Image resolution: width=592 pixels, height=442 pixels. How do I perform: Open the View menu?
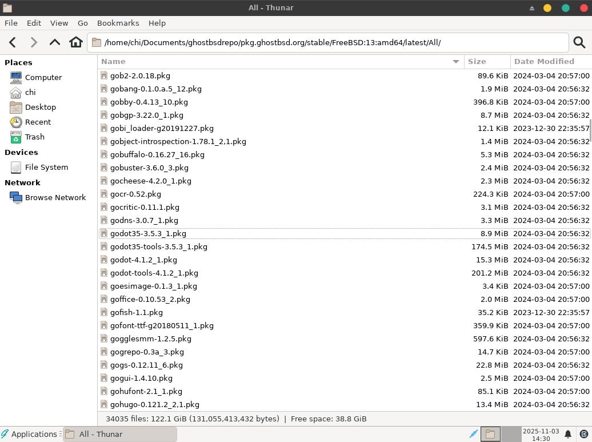[x=59, y=23]
